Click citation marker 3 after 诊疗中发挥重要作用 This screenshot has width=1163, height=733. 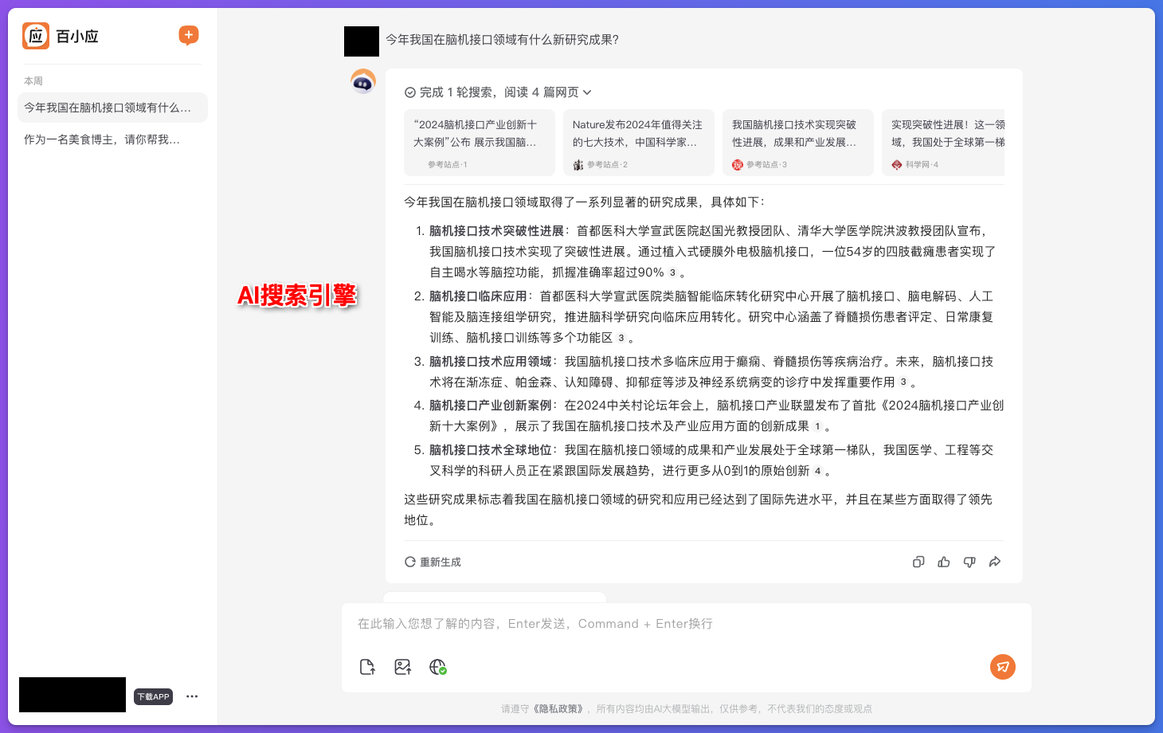[x=903, y=382]
